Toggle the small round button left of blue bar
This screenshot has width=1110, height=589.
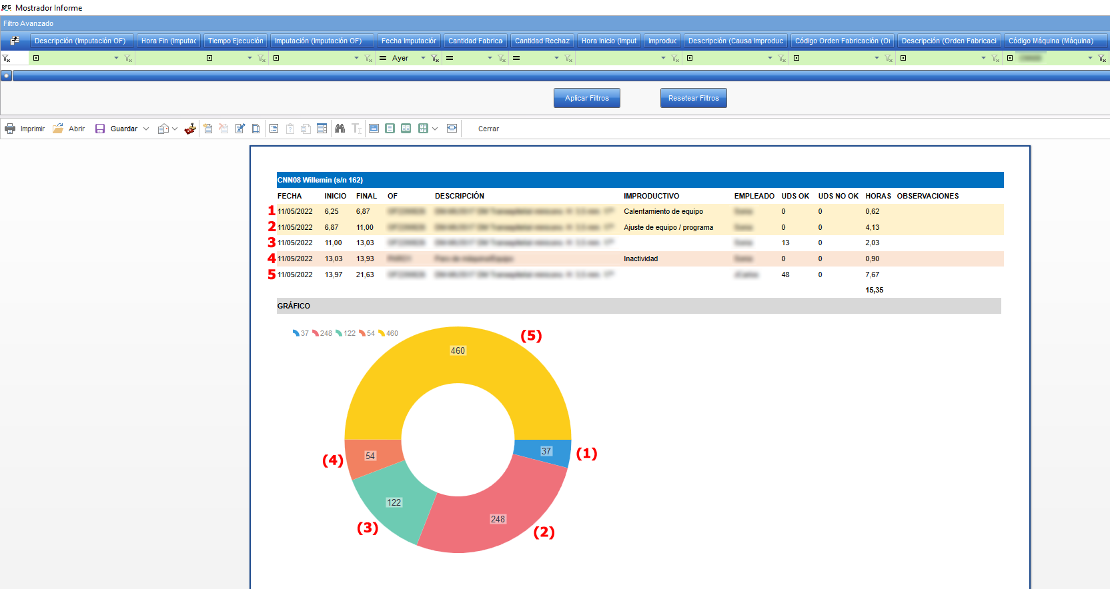(x=7, y=75)
